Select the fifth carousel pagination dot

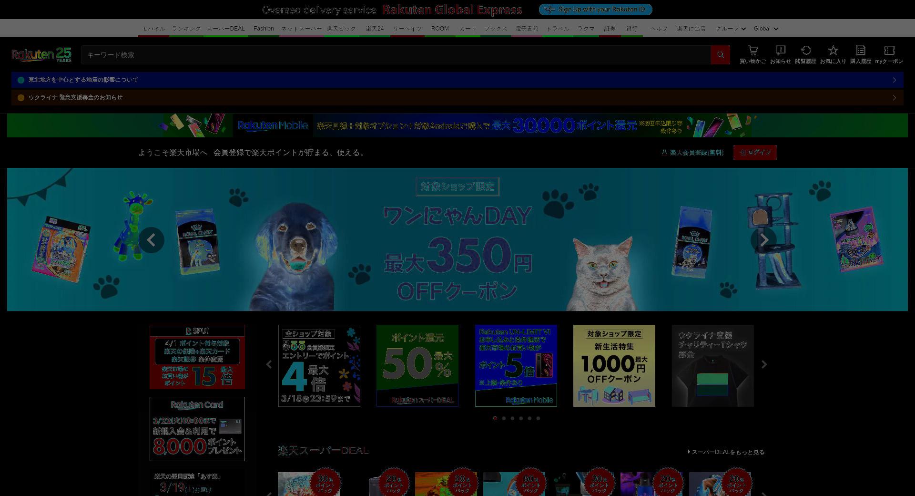tap(529, 418)
